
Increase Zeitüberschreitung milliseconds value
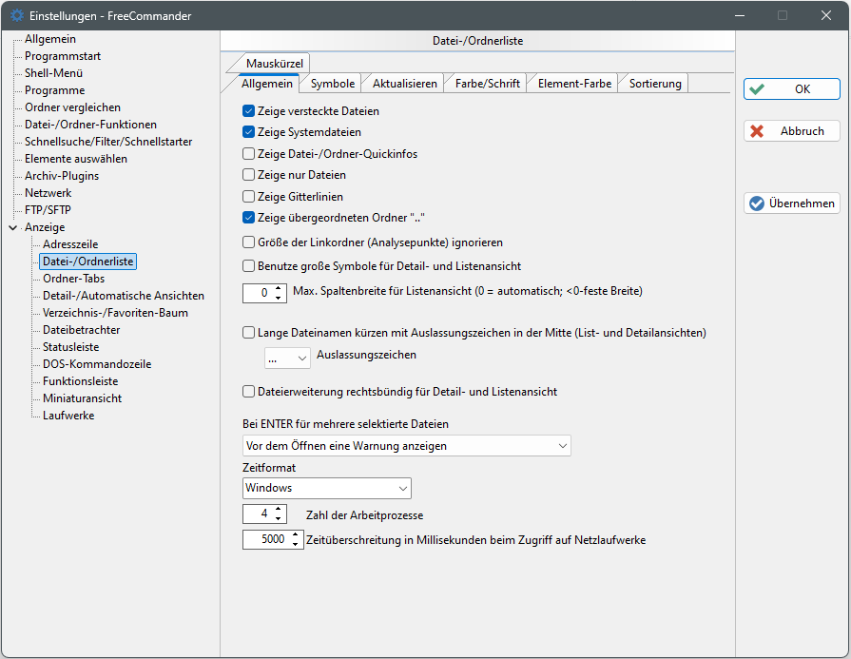295,534
